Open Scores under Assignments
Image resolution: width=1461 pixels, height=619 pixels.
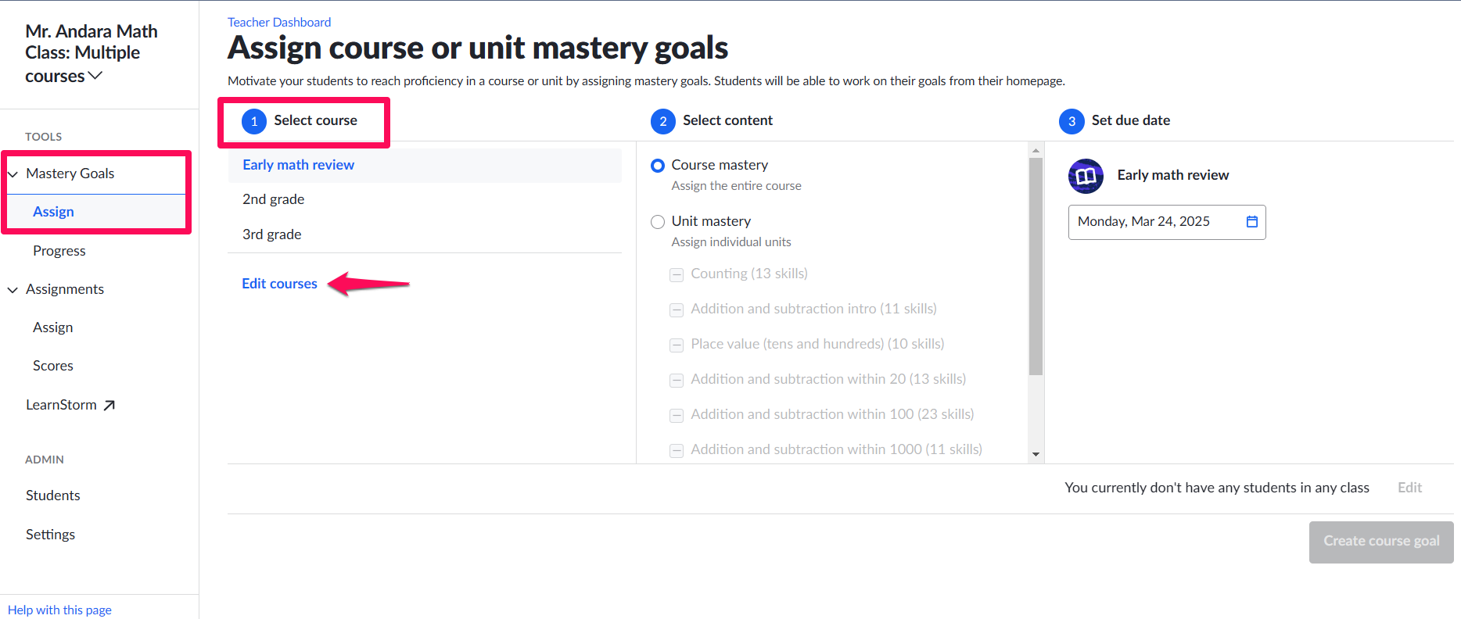(53, 366)
